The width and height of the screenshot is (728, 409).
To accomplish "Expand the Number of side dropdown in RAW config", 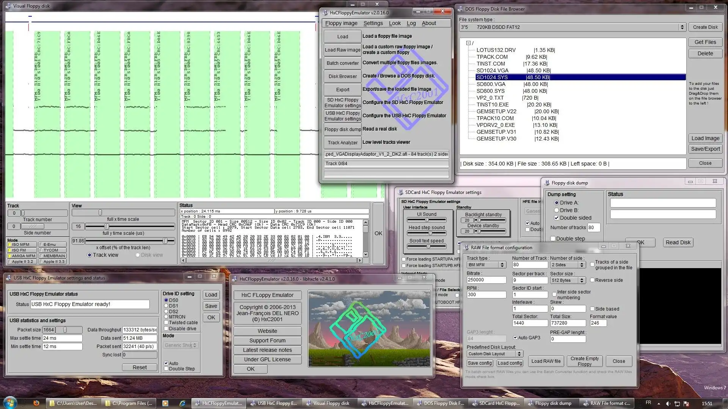I will 582,264.
